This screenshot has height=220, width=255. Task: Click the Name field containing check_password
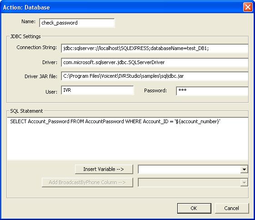pos(77,23)
